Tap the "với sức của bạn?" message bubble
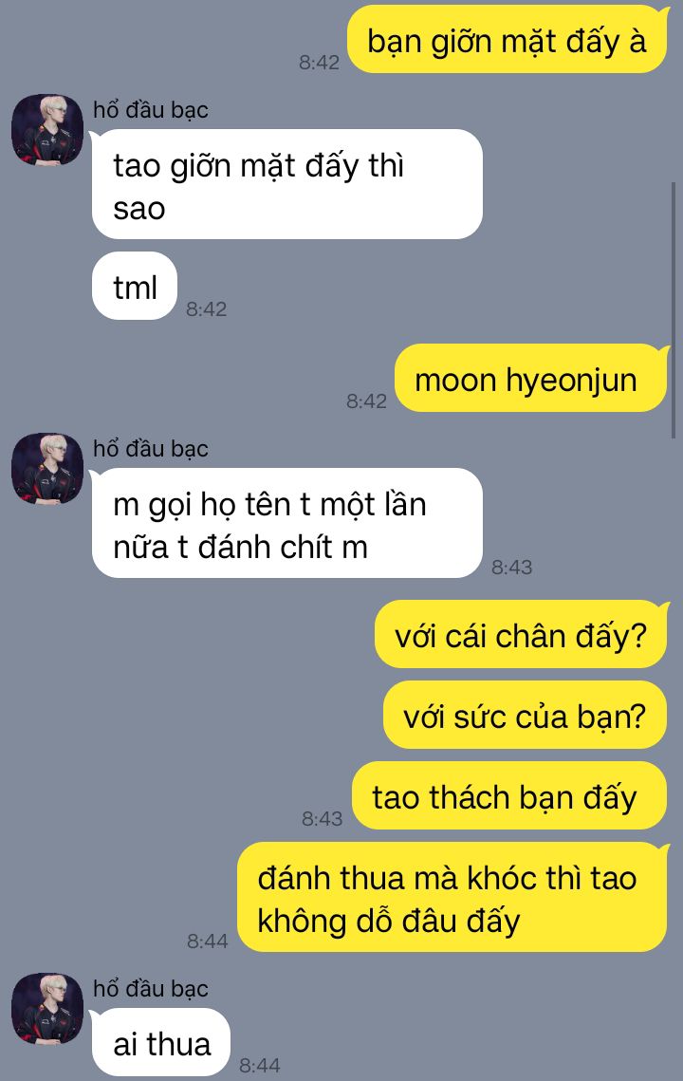The image size is (683, 1081). click(526, 715)
